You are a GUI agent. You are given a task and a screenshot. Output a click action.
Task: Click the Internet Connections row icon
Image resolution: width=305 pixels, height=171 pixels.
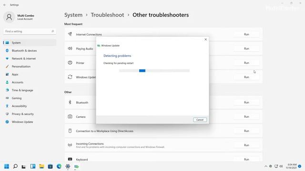pyautogui.click(x=70, y=34)
